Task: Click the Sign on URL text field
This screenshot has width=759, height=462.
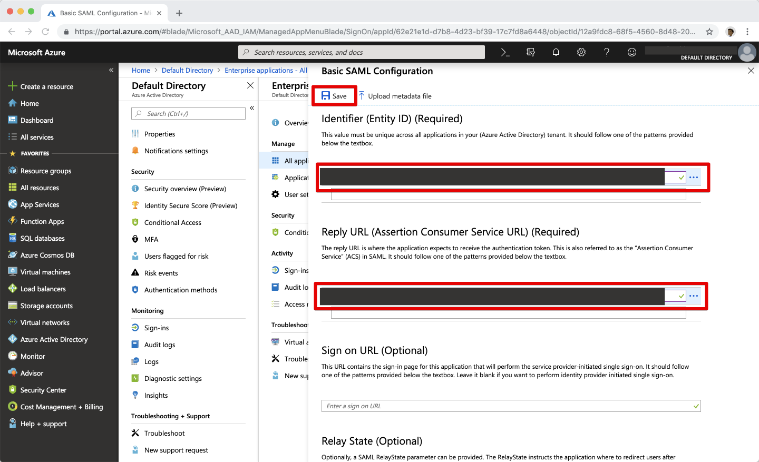Action: click(x=506, y=406)
